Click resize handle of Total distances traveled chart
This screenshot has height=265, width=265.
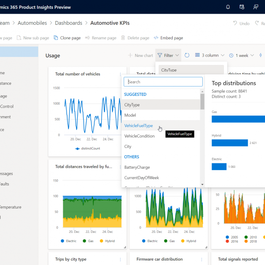[125, 247]
